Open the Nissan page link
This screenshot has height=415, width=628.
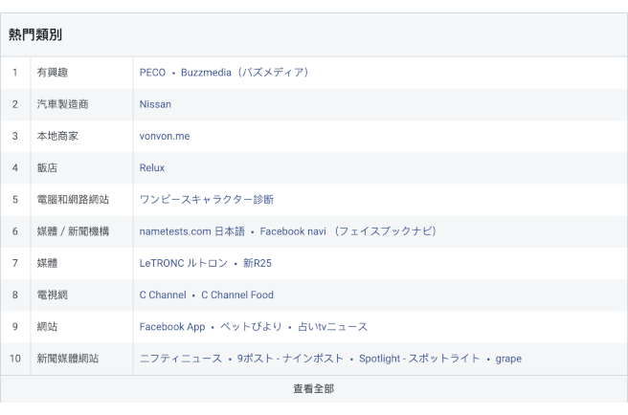[x=155, y=104]
